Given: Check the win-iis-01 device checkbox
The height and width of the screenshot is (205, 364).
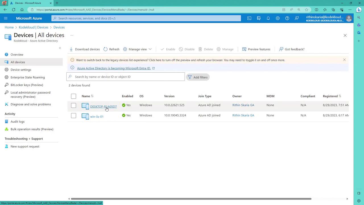Looking at the screenshot, I should click(73, 116).
